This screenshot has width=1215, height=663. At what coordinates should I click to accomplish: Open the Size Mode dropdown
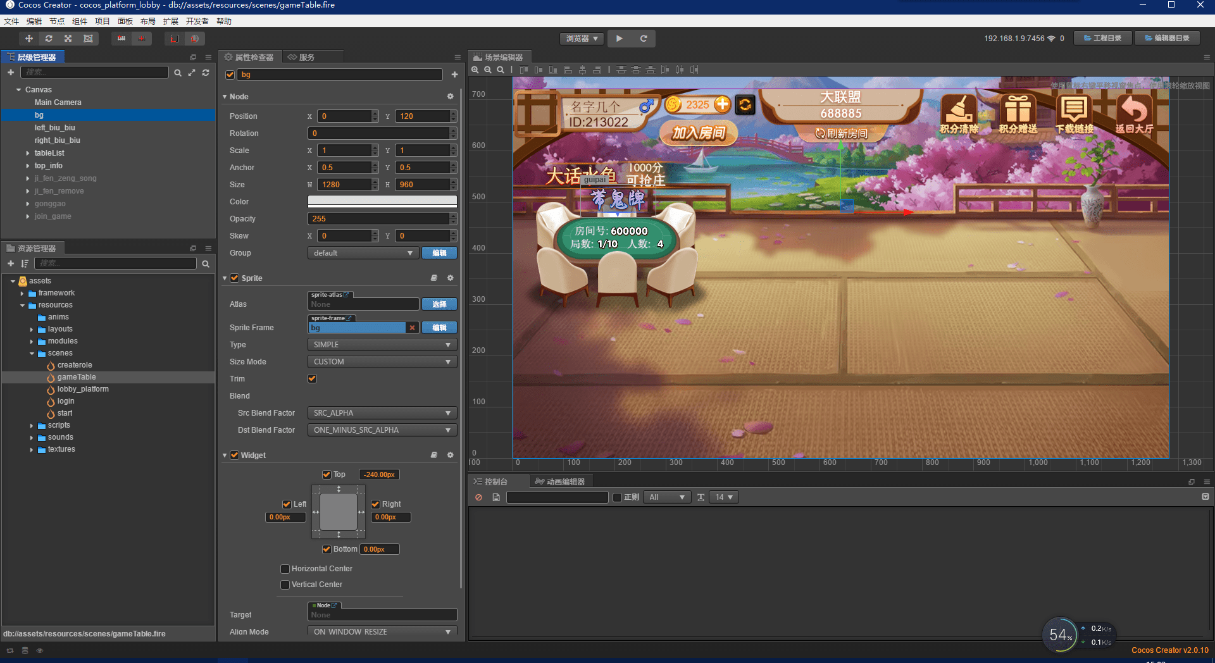click(382, 362)
